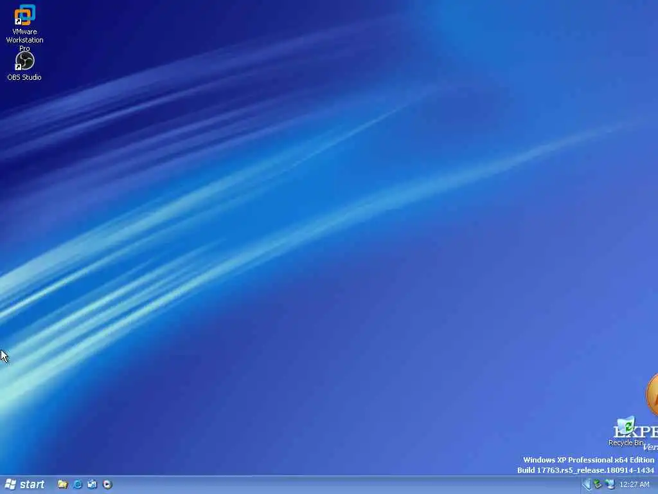Launch Windows Media Player from Quick Launch

[x=107, y=484]
